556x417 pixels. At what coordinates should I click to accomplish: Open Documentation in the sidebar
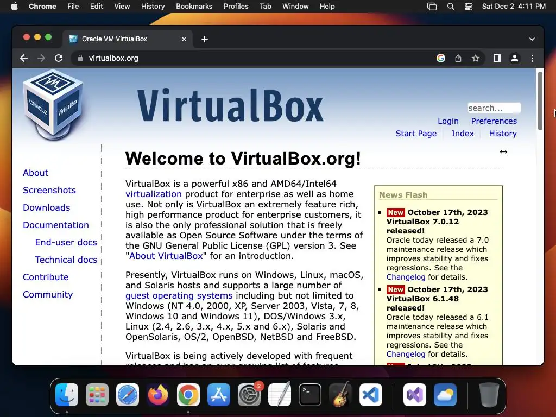pyautogui.click(x=56, y=225)
